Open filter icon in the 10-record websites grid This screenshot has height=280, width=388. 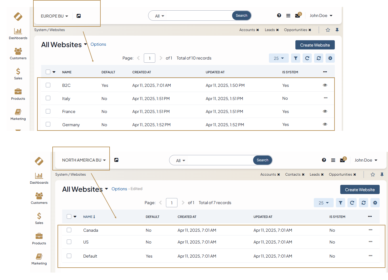(x=295, y=58)
